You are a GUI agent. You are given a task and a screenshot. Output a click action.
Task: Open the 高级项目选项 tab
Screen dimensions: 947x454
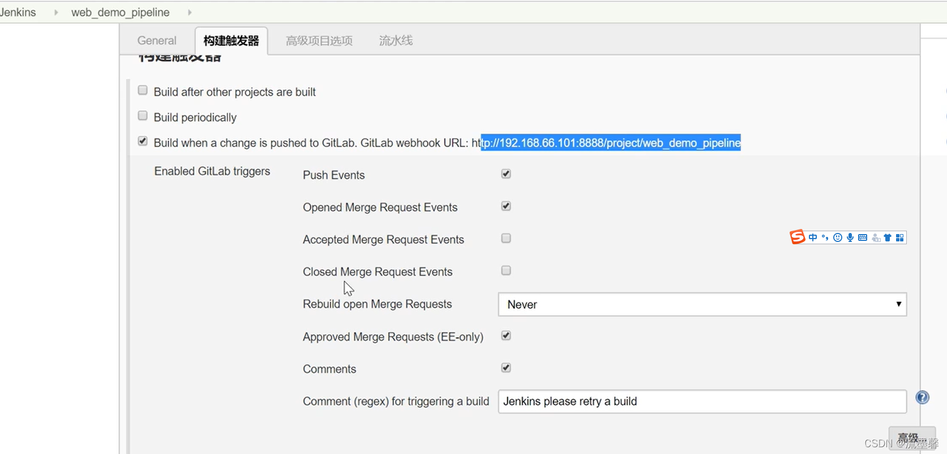pos(319,41)
